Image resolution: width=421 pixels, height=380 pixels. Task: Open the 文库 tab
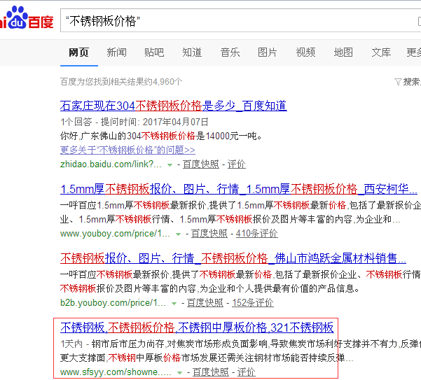pyautogui.click(x=381, y=52)
